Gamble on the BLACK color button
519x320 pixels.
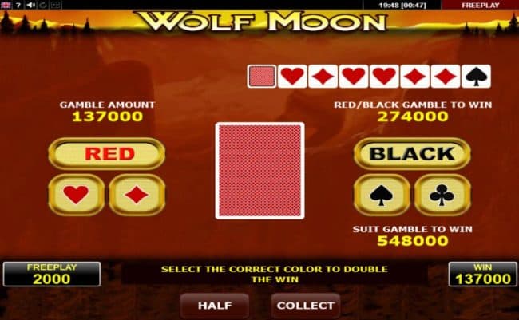click(412, 153)
